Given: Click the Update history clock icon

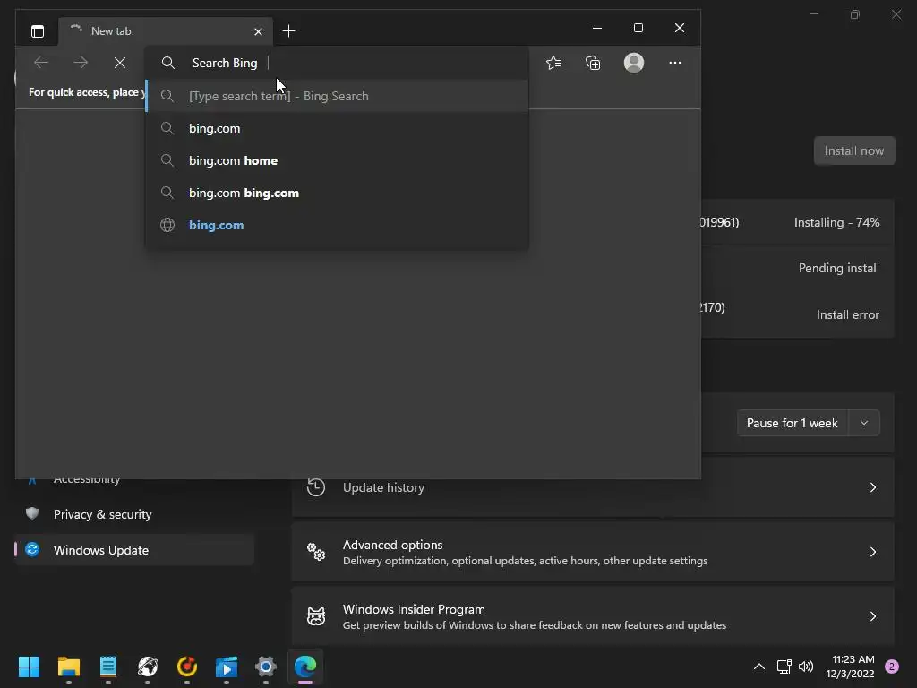Looking at the screenshot, I should point(316,487).
